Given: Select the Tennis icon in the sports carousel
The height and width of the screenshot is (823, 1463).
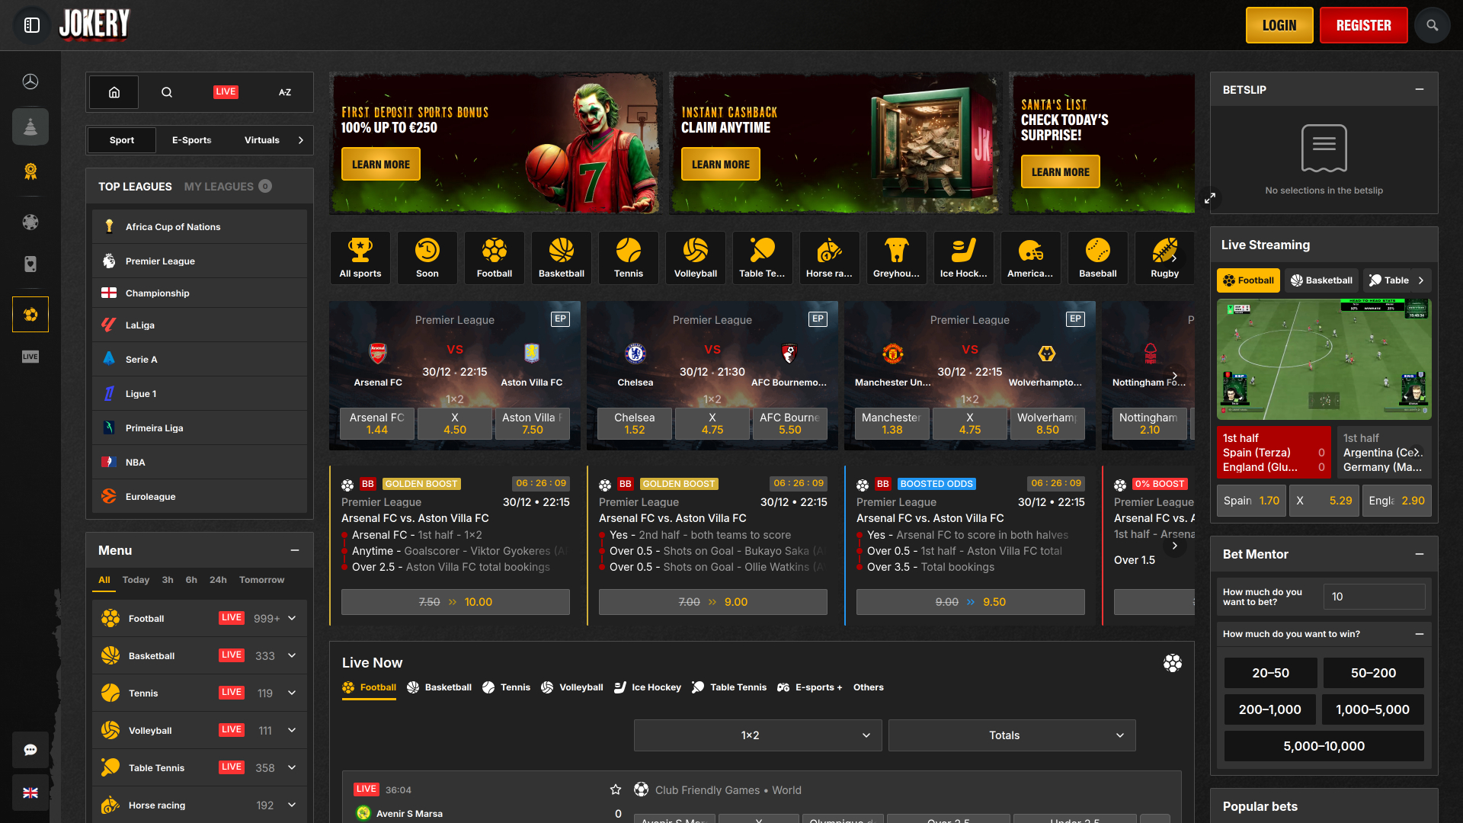Looking at the screenshot, I should 628,257.
